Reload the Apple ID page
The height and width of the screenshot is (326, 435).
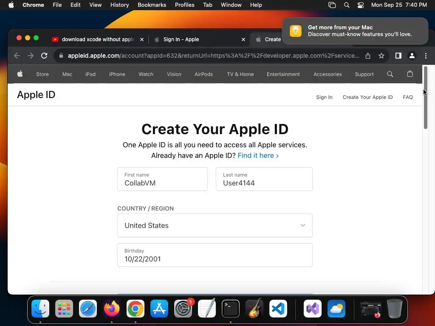click(x=44, y=56)
